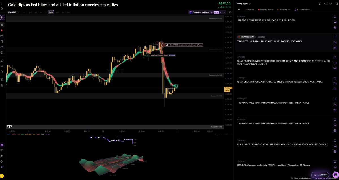Select the 5m timeframe
This screenshot has height=180, width=339.
click(63, 12)
